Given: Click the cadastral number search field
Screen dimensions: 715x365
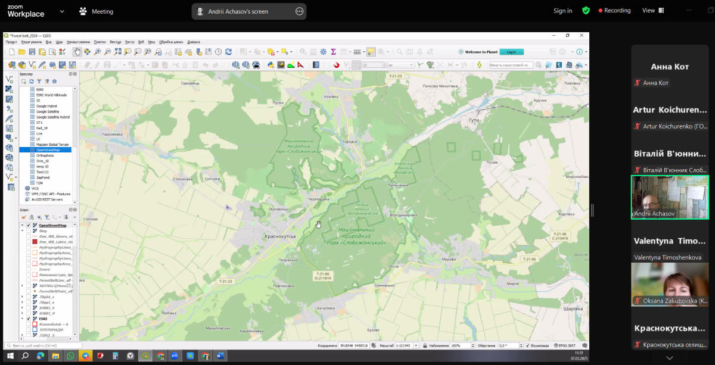Looking at the screenshot, I should click(511, 65).
